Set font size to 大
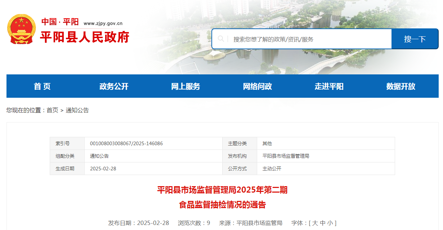This screenshot has width=443, height=230. 315,223
